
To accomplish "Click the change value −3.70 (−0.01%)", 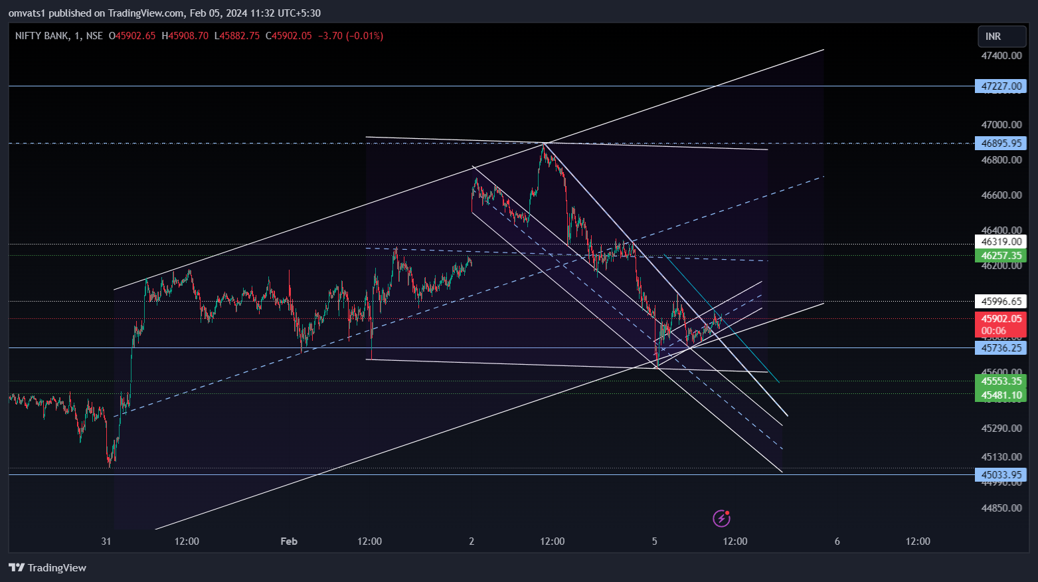I will tap(350, 36).
